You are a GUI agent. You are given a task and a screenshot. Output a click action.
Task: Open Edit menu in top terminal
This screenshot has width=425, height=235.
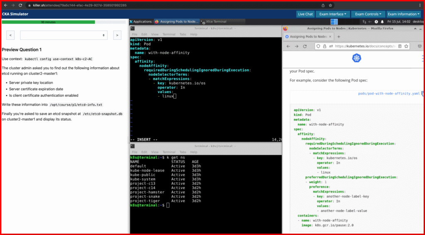pyautogui.click(x=144, y=34)
